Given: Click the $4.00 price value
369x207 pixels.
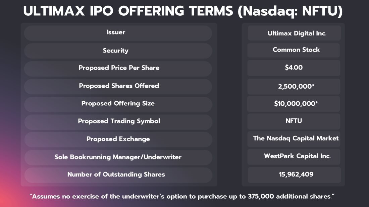Looking at the screenshot, I should 294,68.
